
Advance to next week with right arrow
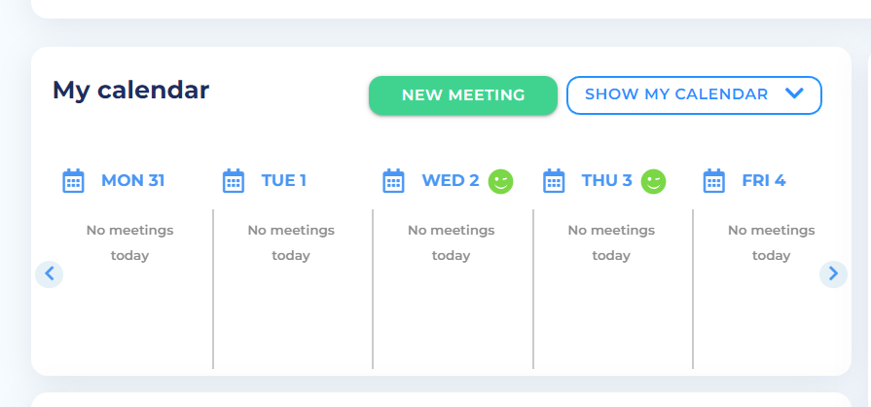[x=833, y=275]
